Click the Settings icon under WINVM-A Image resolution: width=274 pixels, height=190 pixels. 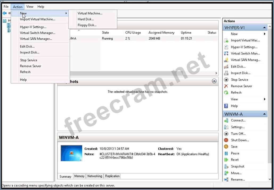(x=226, y=127)
